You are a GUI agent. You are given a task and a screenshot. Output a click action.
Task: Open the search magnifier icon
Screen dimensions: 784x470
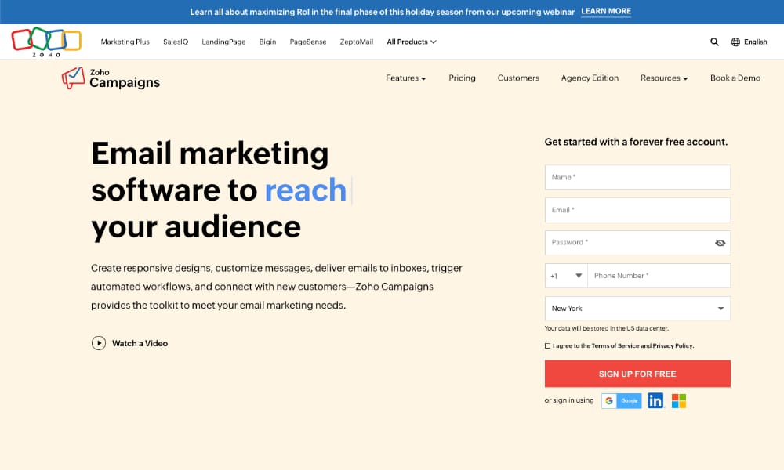point(714,42)
